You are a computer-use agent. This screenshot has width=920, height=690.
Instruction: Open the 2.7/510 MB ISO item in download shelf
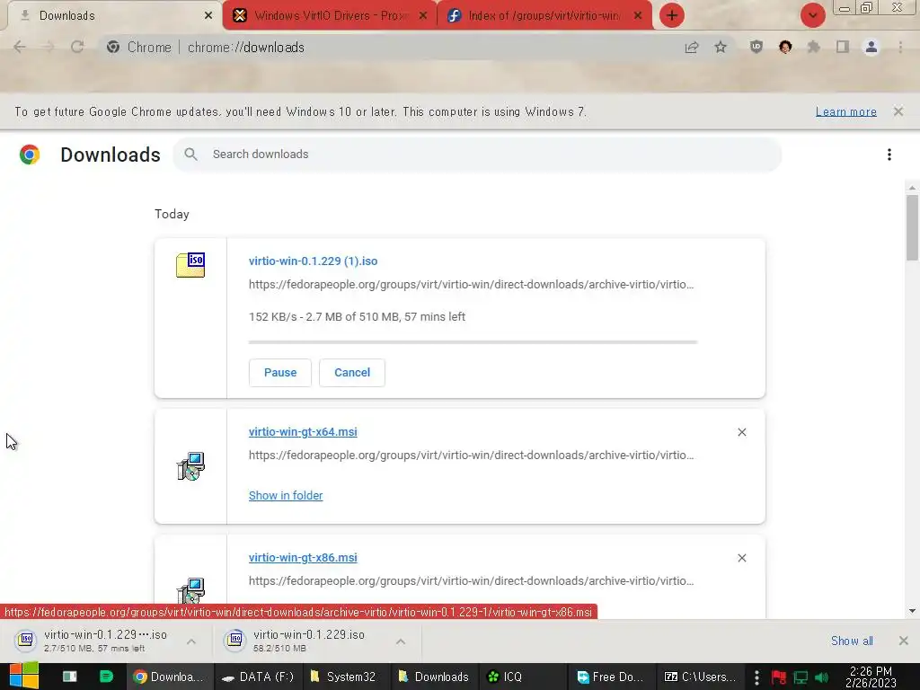coord(93,641)
